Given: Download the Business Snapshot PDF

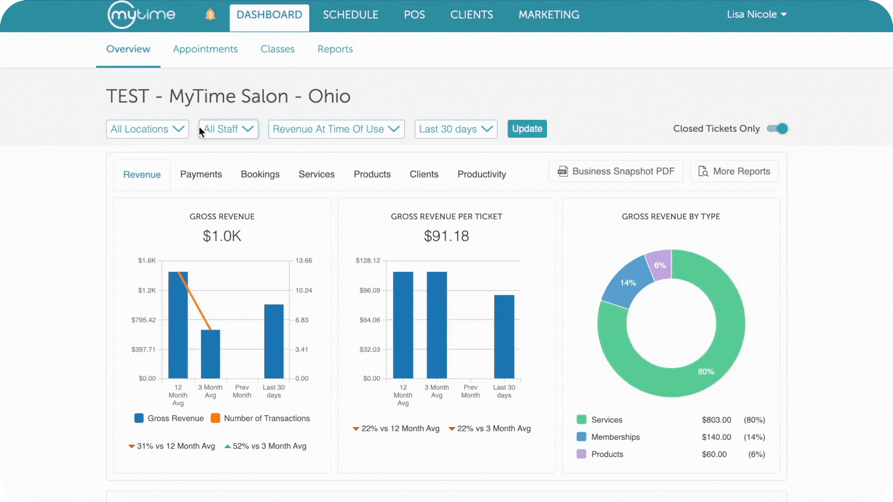Looking at the screenshot, I should click(x=616, y=172).
